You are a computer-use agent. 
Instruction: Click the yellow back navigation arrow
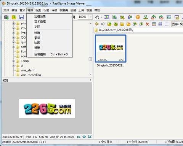tap(97, 24)
